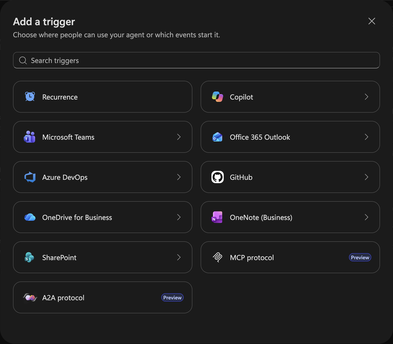Click the Preview badge on A2A protocol
393x344 pixels.
[x=172, y=298]
